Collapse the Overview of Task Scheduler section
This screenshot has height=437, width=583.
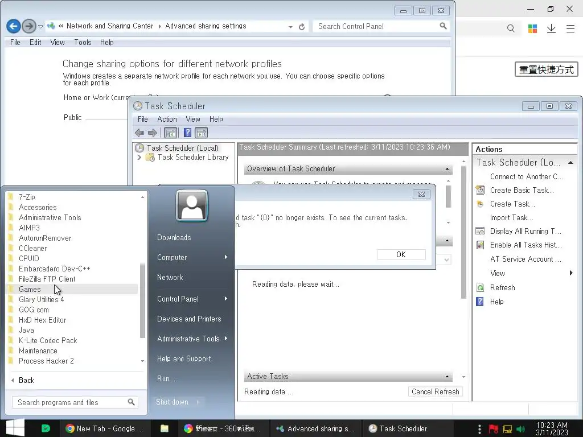point(447,169)
